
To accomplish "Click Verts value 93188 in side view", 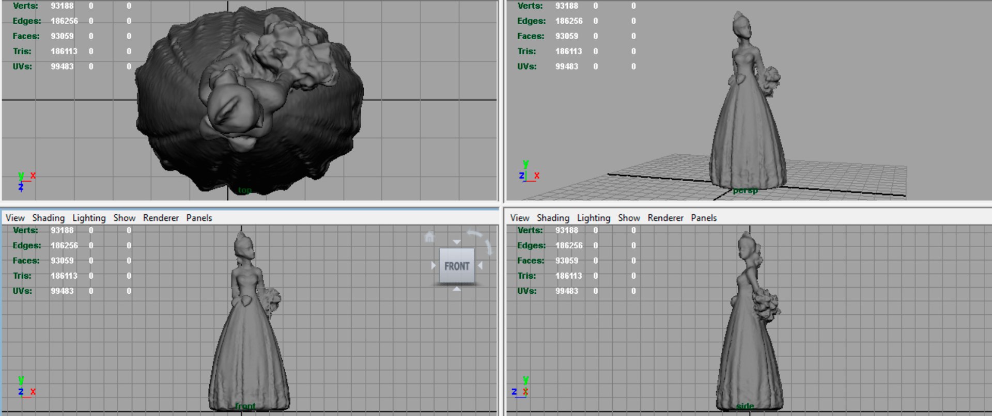I will click(567, 230).
